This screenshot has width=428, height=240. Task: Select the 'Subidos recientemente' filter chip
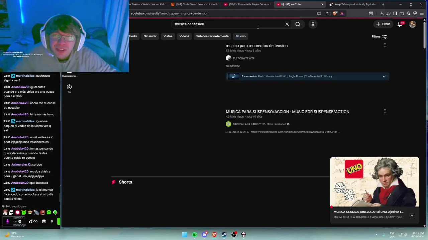[x=212, y=36]
